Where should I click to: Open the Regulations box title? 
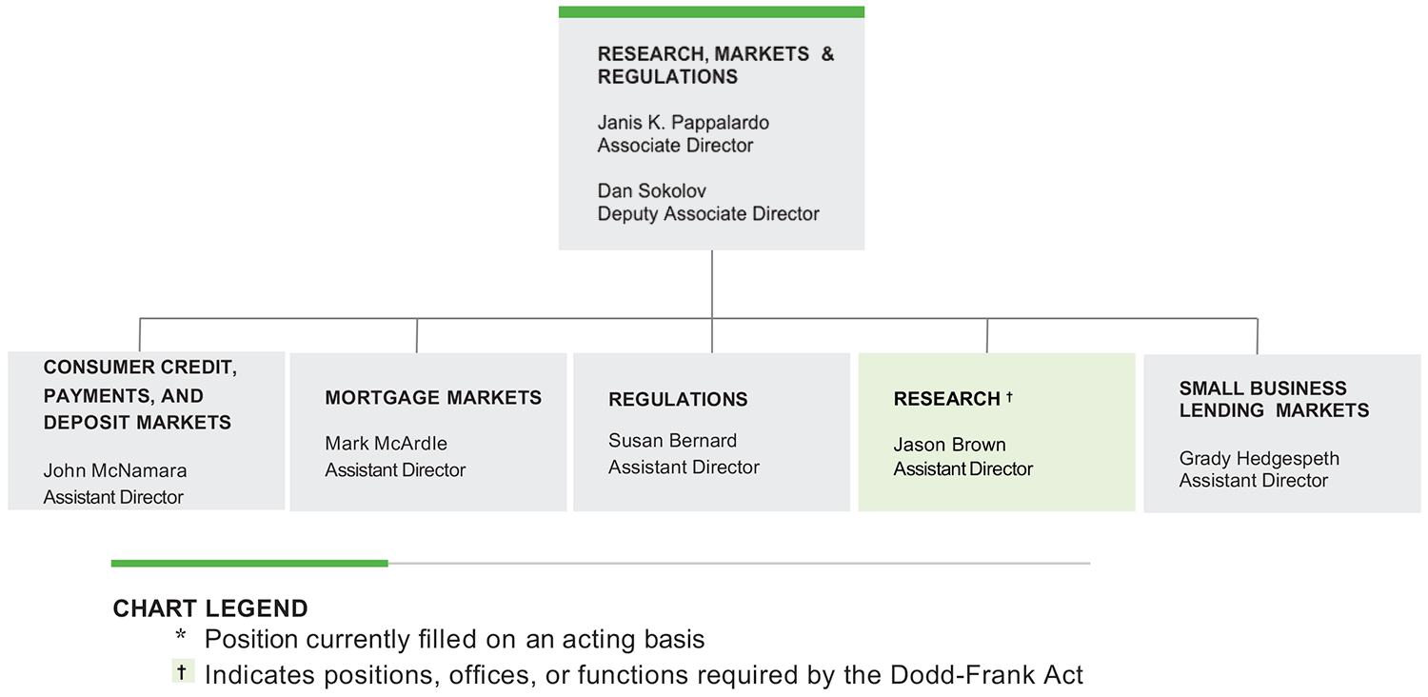(678, 400)
